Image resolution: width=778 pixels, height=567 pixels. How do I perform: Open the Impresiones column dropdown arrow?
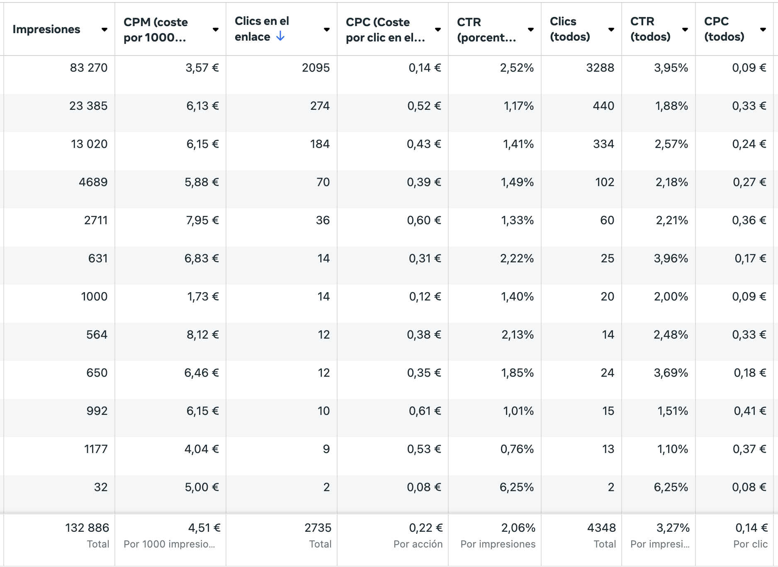105,29
